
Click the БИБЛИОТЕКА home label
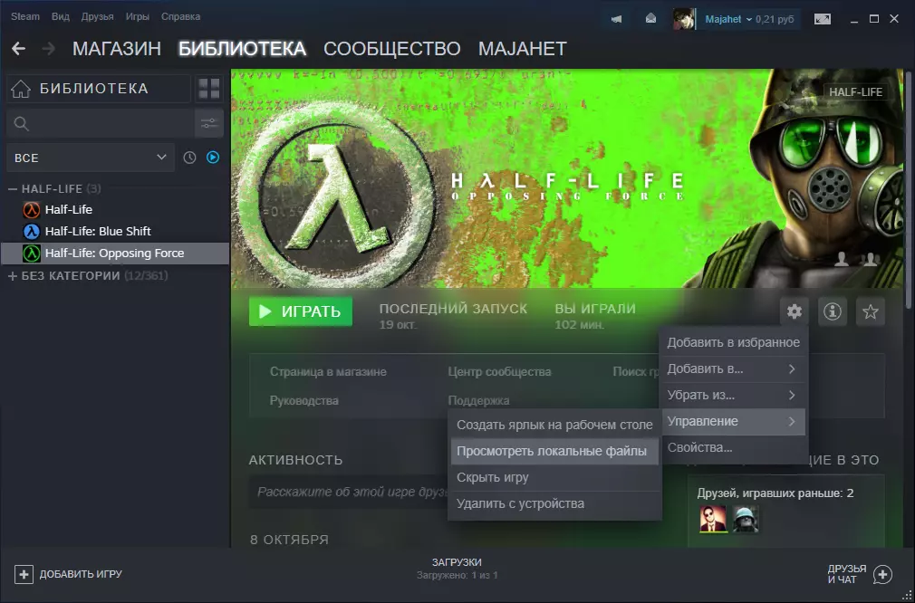pyautogui.click(x=94, y=89)
